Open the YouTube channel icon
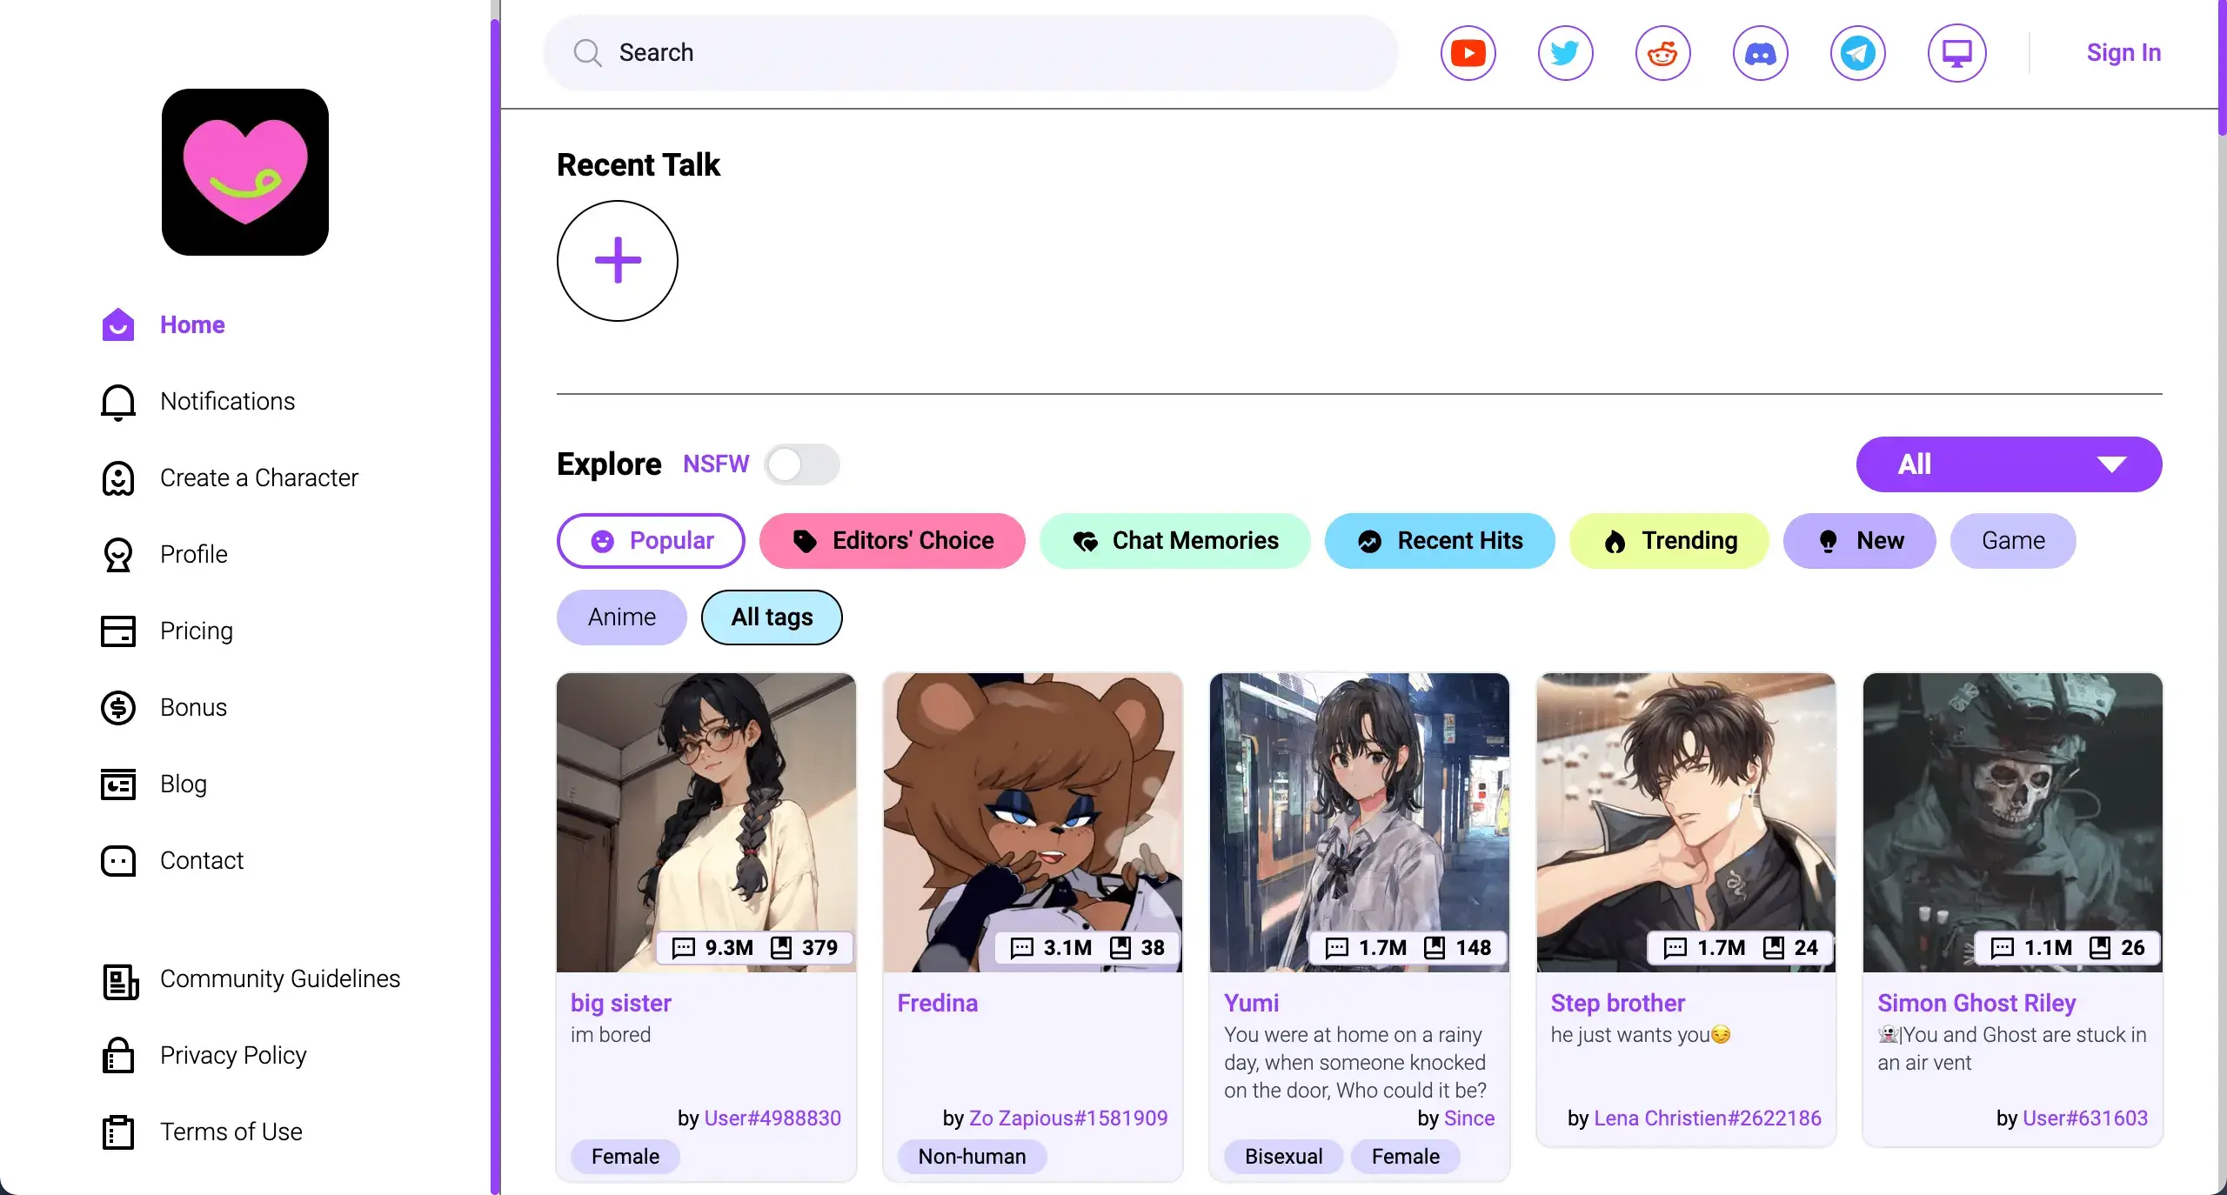The image size is (2227, 1195). [x=1468, y=52]
